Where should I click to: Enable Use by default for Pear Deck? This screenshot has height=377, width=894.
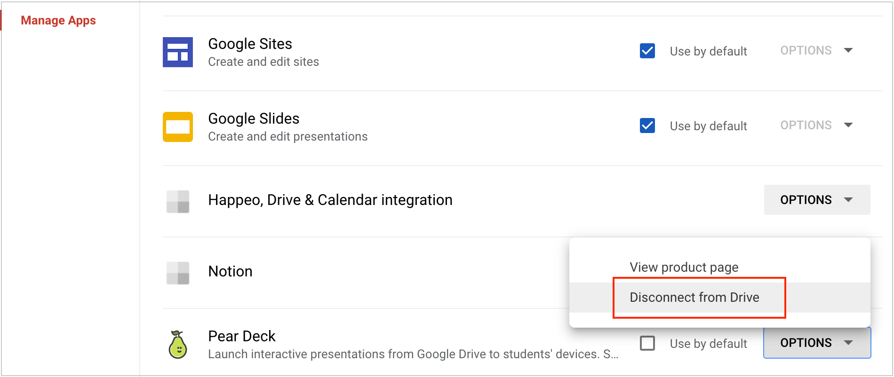(647, 343)
